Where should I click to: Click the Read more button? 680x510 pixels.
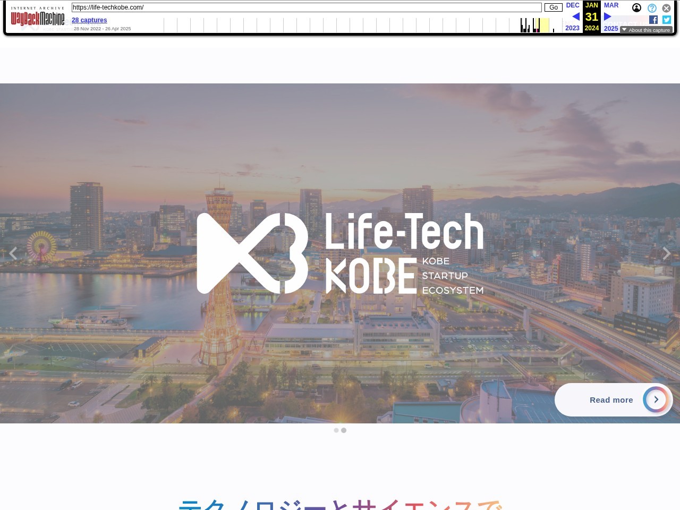click(613, 400)
